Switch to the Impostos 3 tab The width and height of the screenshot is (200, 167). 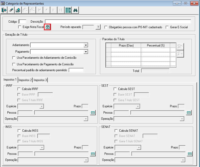pyautogui.click(x=40, y=80)
